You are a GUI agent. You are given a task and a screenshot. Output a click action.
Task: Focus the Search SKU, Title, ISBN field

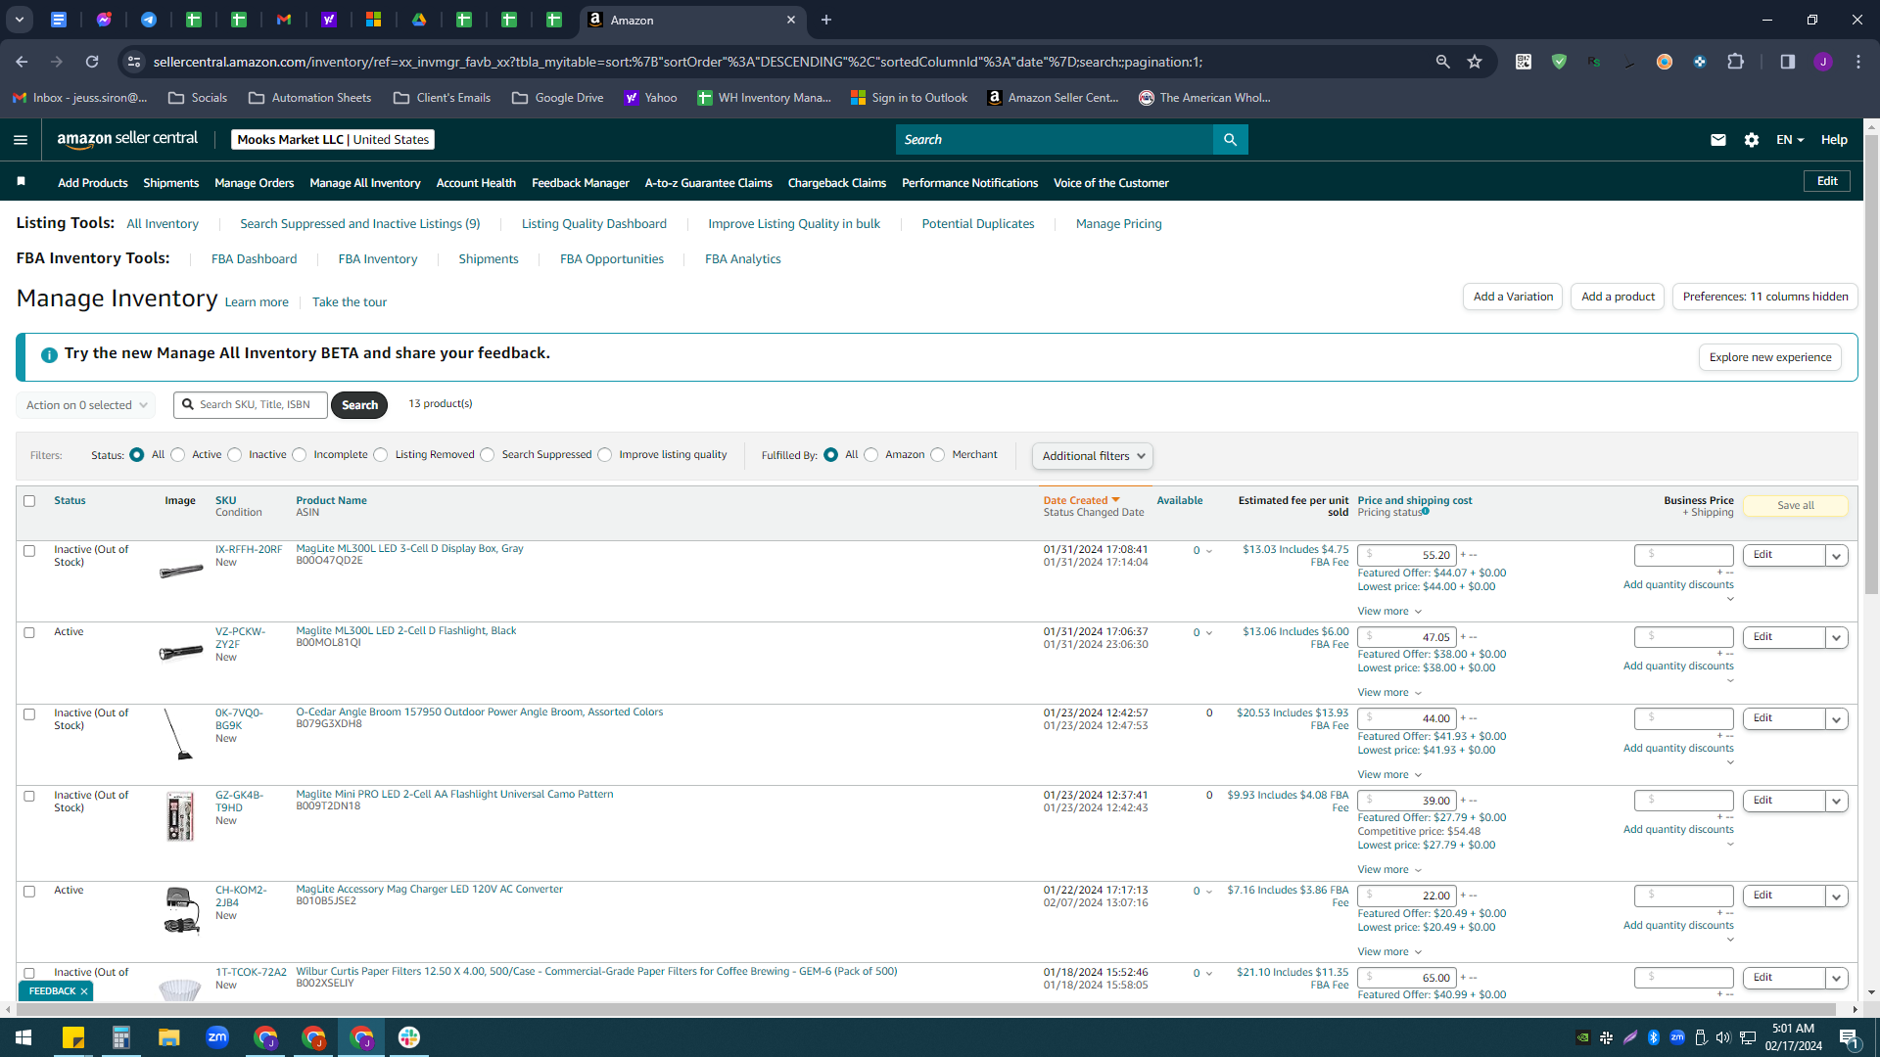(x=251, y=405)
